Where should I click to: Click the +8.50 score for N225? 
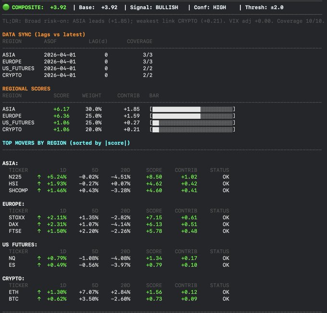154,177
